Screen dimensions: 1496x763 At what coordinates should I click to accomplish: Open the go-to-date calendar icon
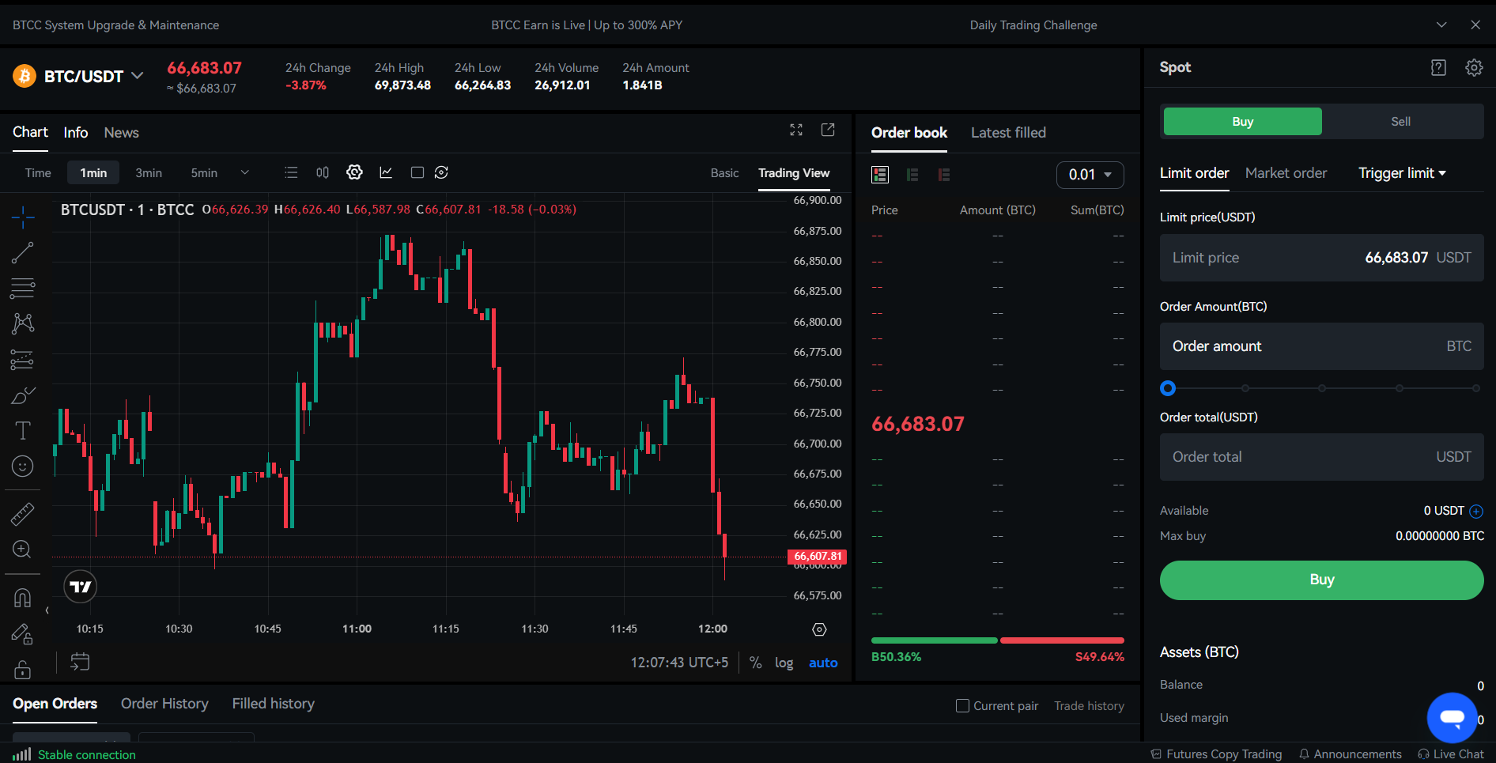(80, 662)
